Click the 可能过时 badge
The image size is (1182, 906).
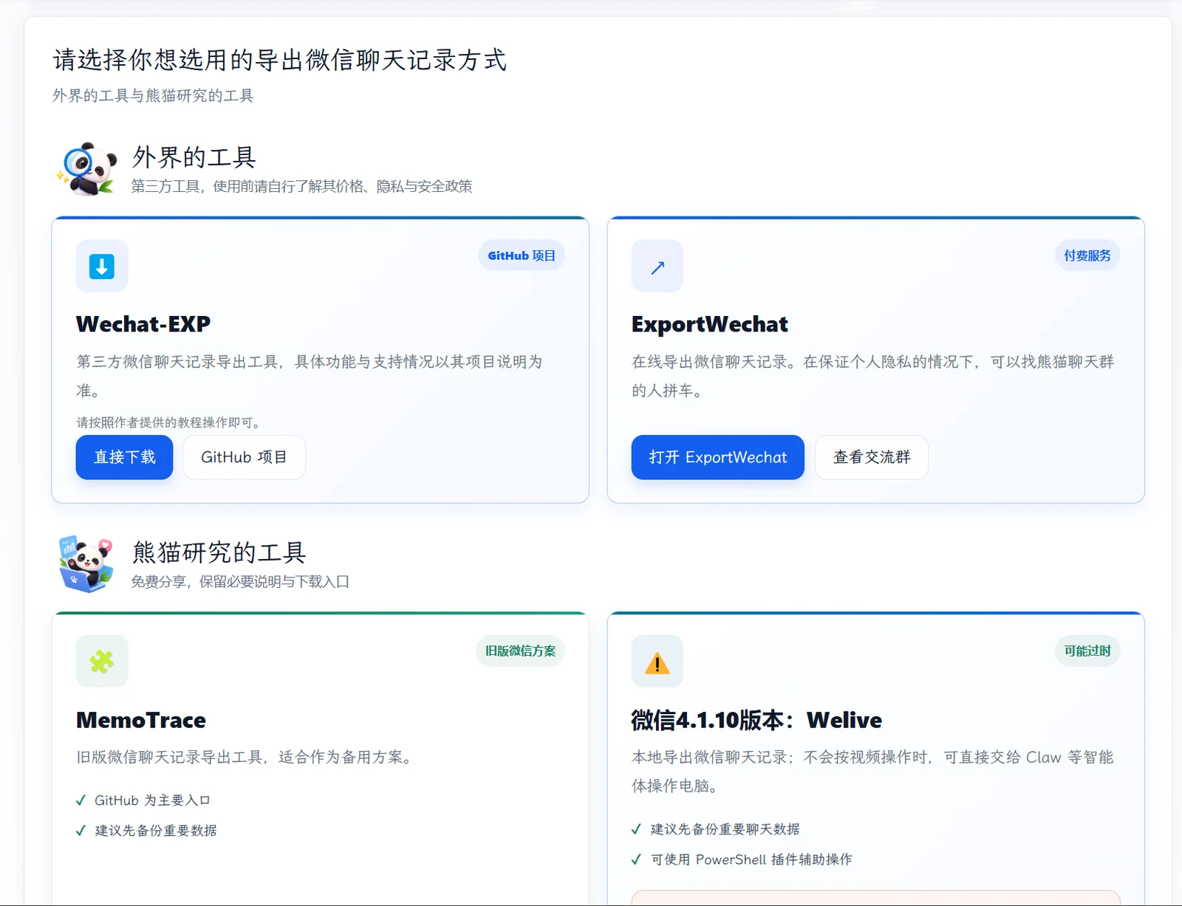click(1087, 651)
